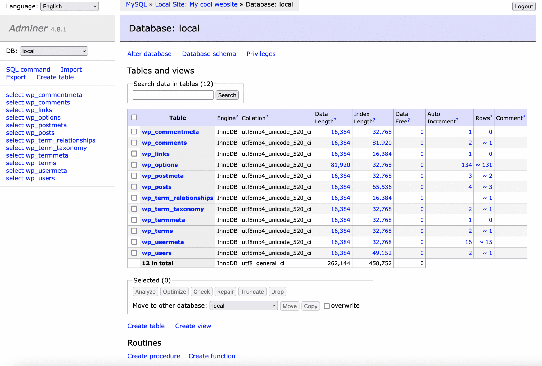Screen dimensions: 542x366
Task: Check the select-all tables checkbox
Action: click(x=134, y=117)
